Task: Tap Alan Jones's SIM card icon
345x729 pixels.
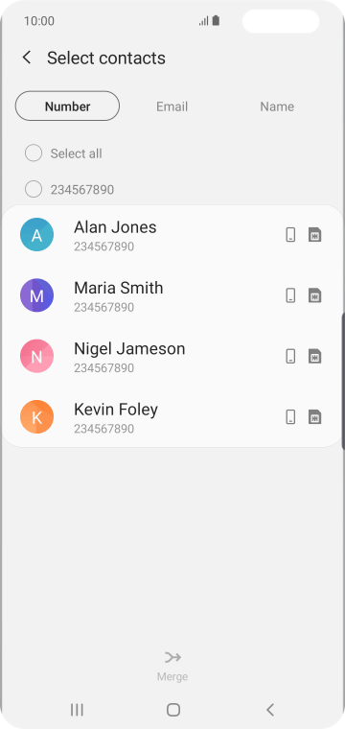Action: (315, 235)
